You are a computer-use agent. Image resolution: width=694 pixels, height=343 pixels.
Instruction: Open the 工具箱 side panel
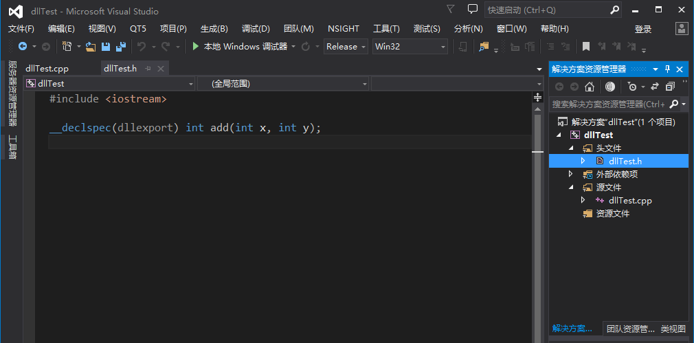tap(13, 146)
